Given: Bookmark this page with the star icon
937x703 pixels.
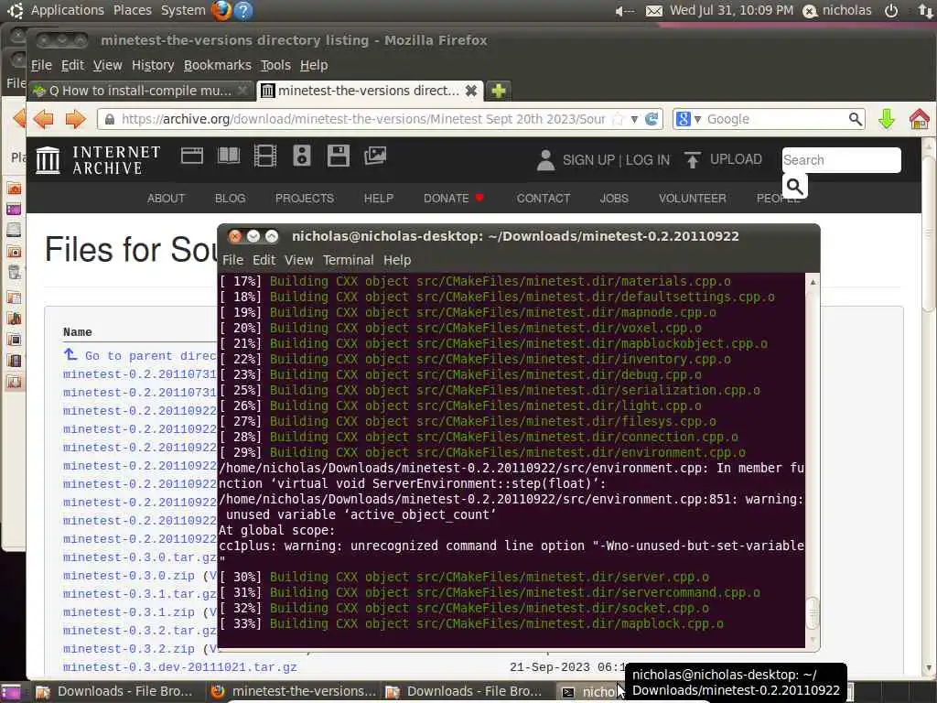Looking at the screenshot, I should click(x=618, y=119).
